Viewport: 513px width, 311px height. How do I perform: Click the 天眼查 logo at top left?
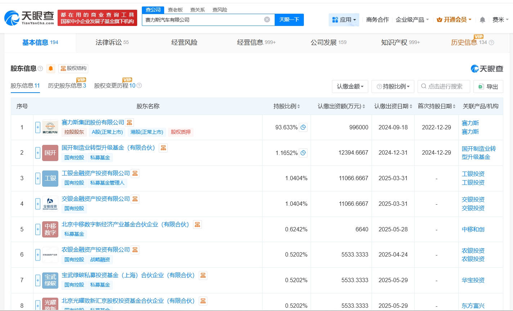[x=29, y=18]
